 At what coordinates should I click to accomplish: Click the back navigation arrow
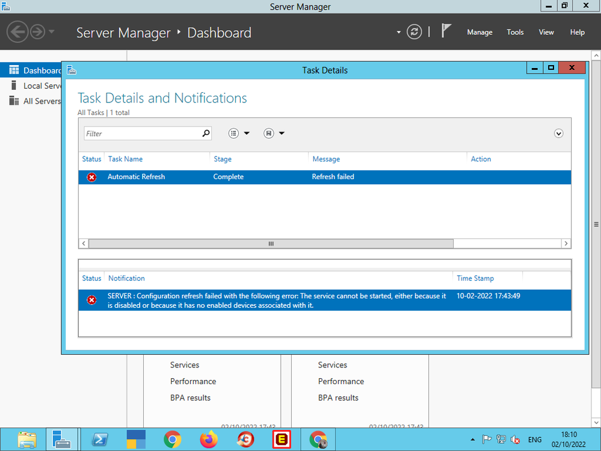pyautogui.click(x=17, y=32)
